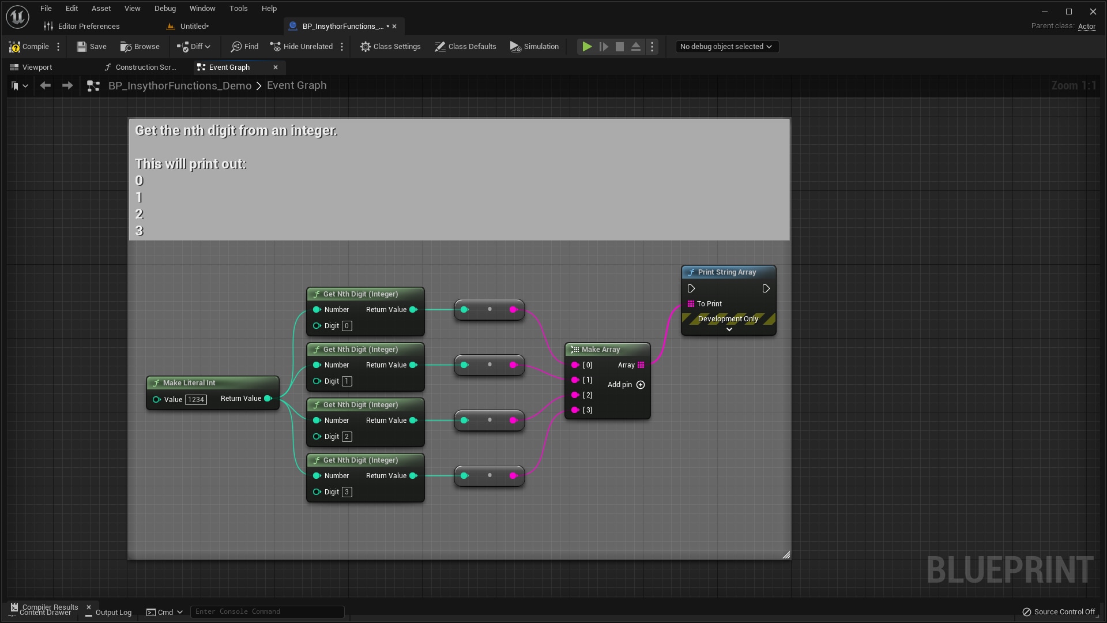The height and width of the screenshot is (623, 1107).
Task: Play the Blueprint in editor
Action: (586, 46)
